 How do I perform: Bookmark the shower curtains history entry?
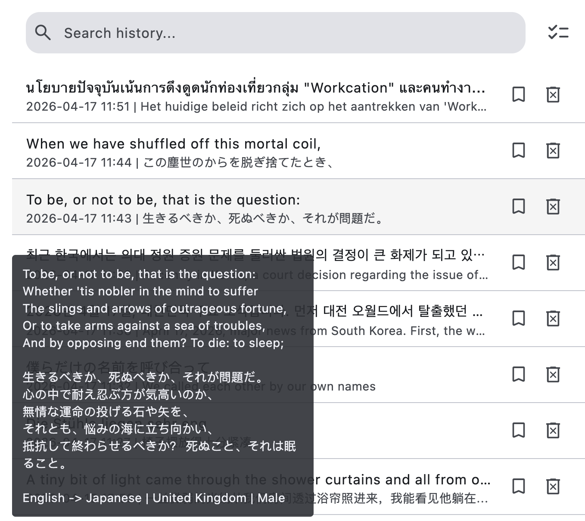point(519,486)
